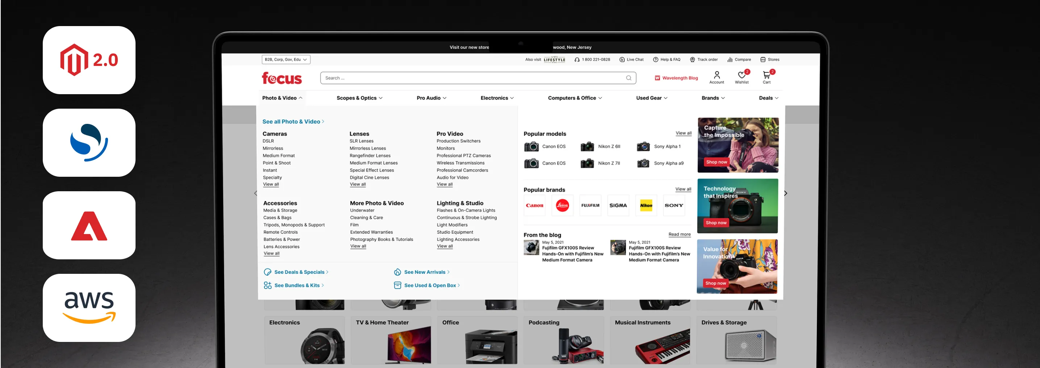Open See New Arrivals link
The width and height of the screenshot is (1040, 368).
422,272
